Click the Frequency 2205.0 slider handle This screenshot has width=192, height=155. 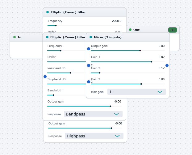click(56, 26)
